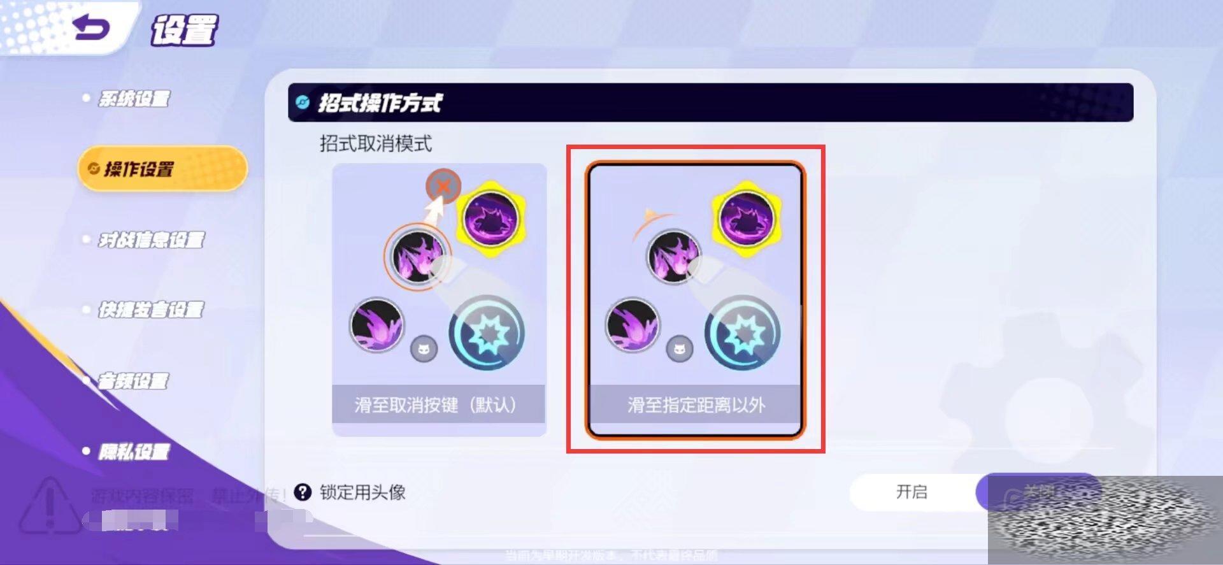
Task: Select the 滑至指定距离以外 cancel mode
Action: pos(696,299)
